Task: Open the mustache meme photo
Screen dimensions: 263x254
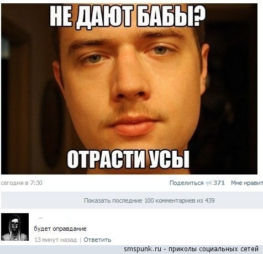Action: pyautogui.click(x=129, y=89)
